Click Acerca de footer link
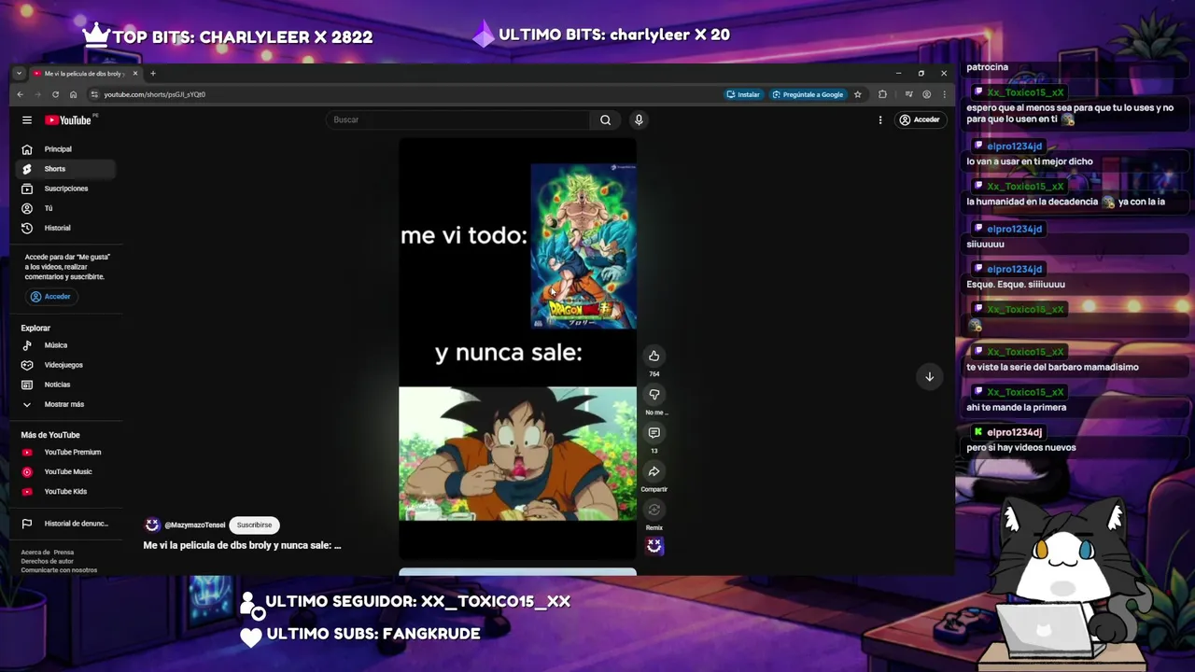Viewport: 1195px width, 672px height. [x=35, y=553]
